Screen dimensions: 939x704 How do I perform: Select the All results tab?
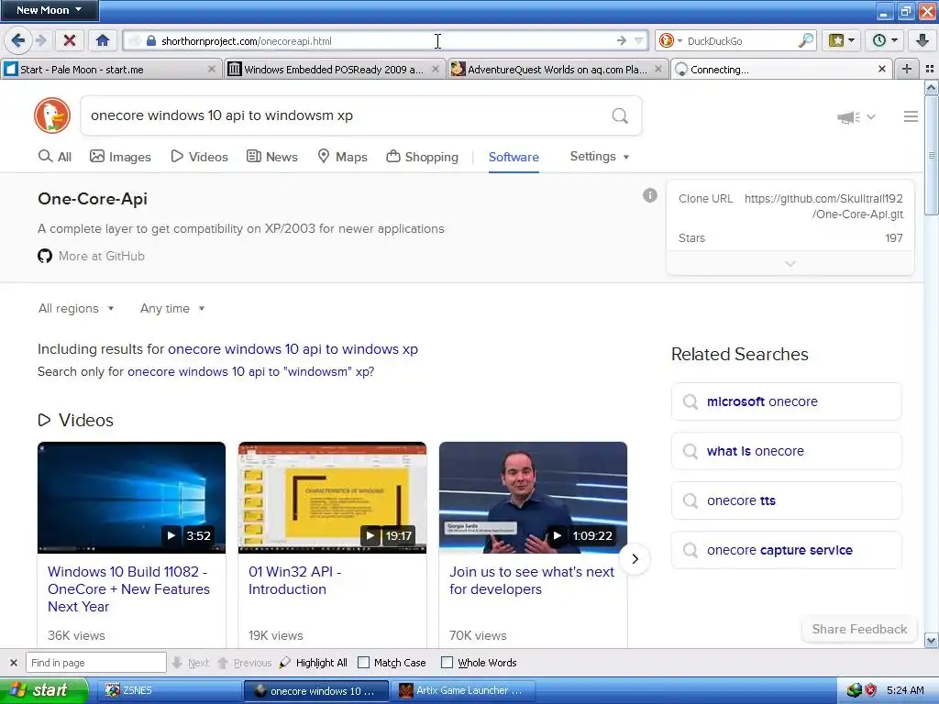[x=55, y=157]
